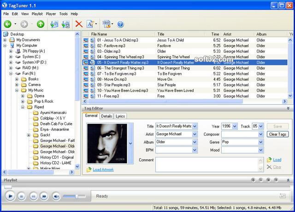Click the Clear Tags button

[277, 134]
